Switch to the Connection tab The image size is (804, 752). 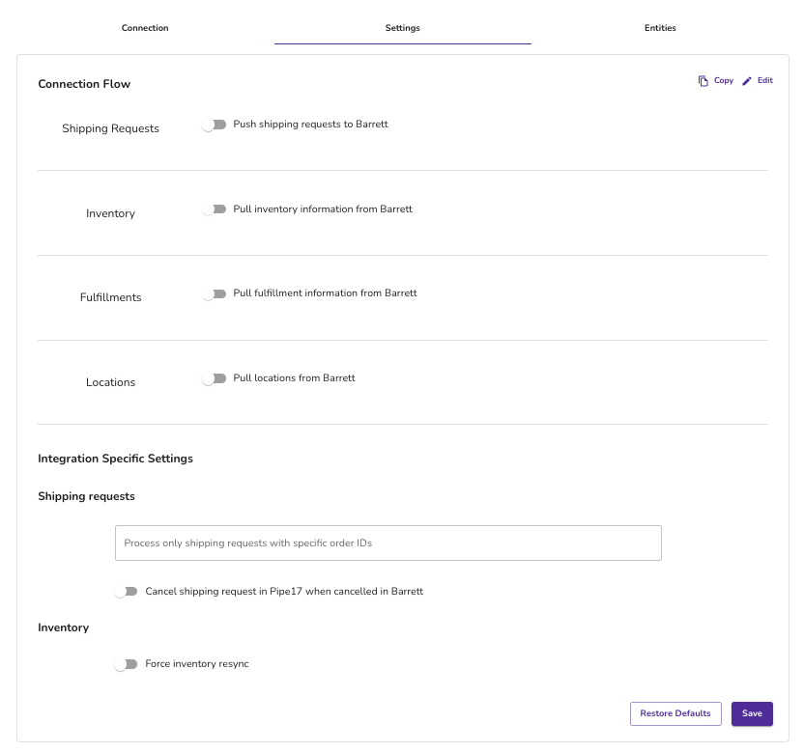(x=145, y=28)
